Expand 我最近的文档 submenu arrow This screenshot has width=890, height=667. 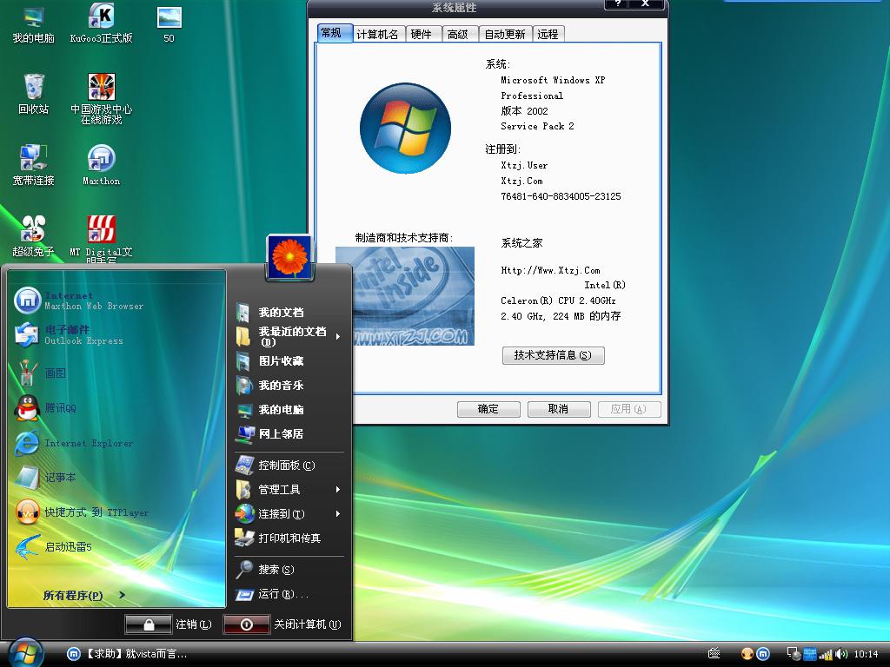(x=338, y=336)
